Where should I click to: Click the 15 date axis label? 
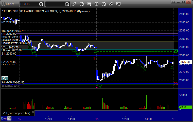pos(97,119)
